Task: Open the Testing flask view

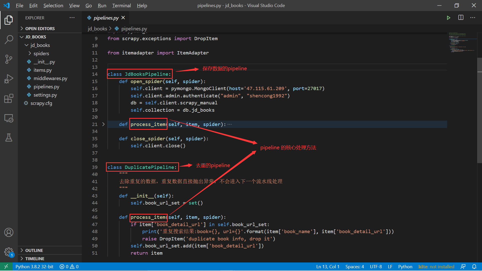Action: tap(9, 138)
